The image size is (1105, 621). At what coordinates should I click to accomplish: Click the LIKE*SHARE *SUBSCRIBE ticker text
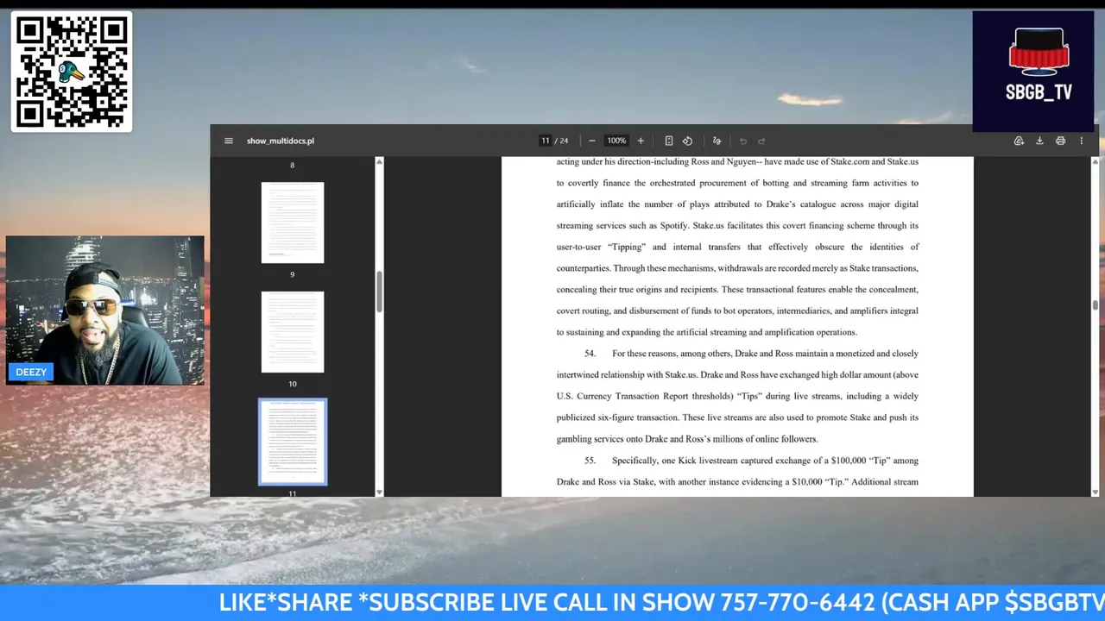(x=661, y=602)
